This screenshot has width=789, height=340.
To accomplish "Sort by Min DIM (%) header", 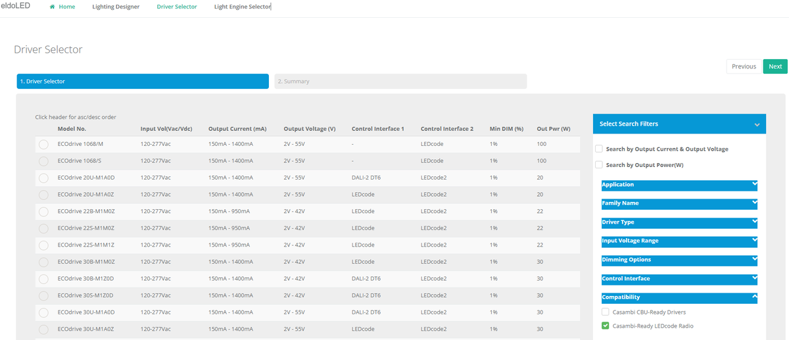I will click(x=506, y=129).
